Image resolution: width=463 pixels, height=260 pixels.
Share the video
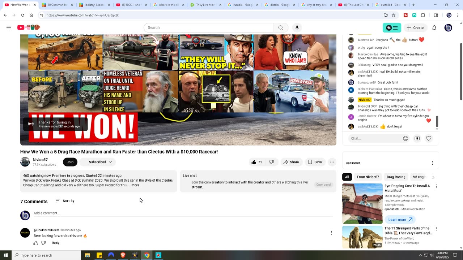(291, 162)
